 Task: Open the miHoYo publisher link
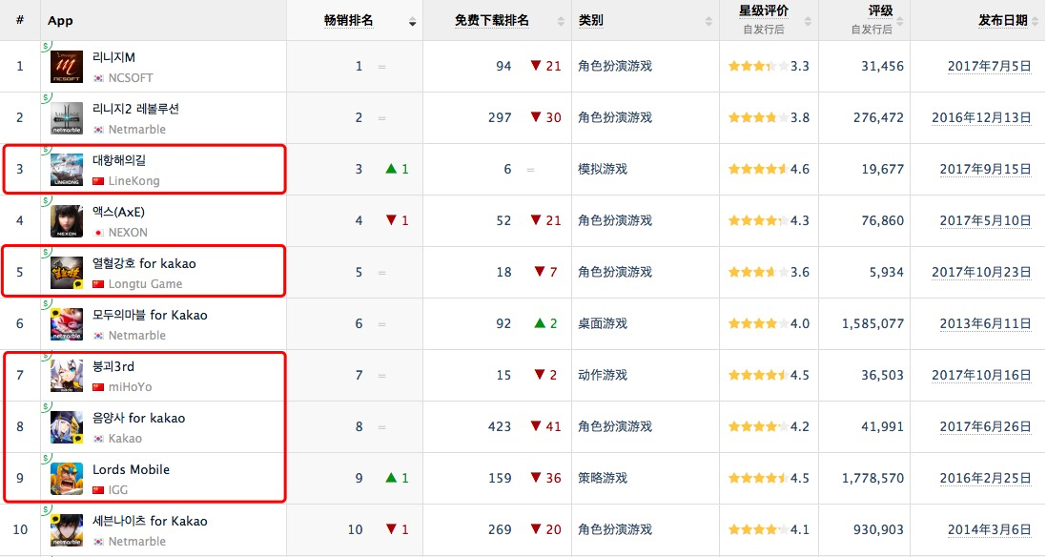(131, 386)
